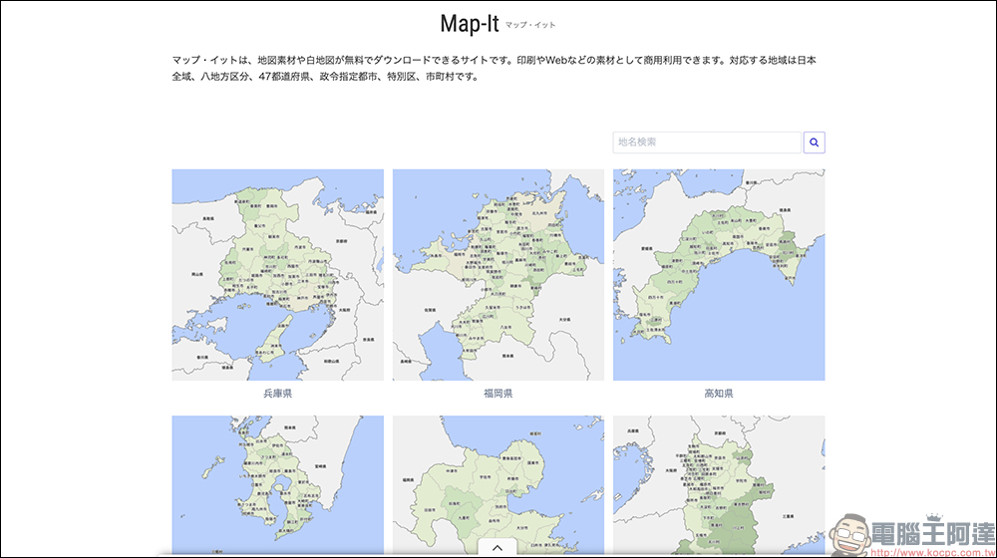
Task: Click the マップ・イット subtitle text
Action: tap(530, 26)
